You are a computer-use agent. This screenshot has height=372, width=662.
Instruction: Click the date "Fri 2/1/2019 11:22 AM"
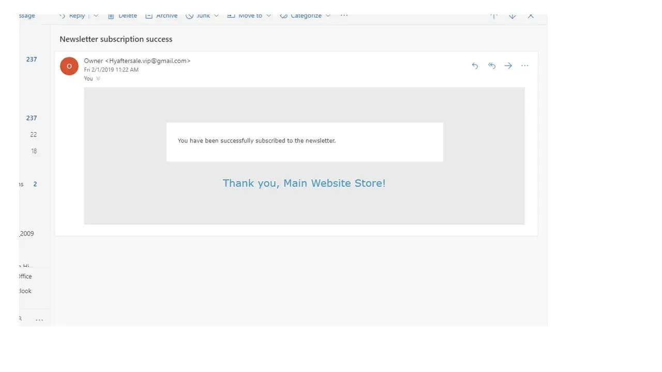point(111,70)
